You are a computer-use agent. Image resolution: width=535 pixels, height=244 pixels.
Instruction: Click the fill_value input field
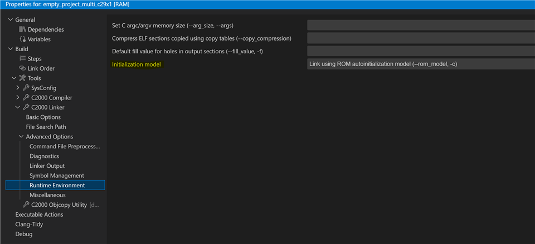(421, 51)
